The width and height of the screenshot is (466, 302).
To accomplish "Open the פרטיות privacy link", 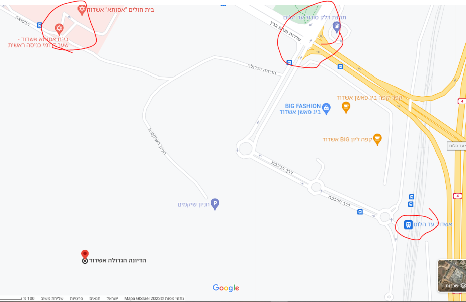I will 76,299.
